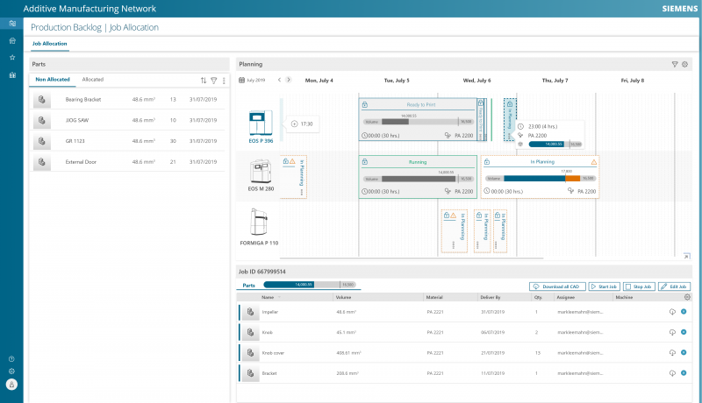Screen dimensions: 702x403
Task: Download CAD for the Impeller row
Action: [671, 311]
